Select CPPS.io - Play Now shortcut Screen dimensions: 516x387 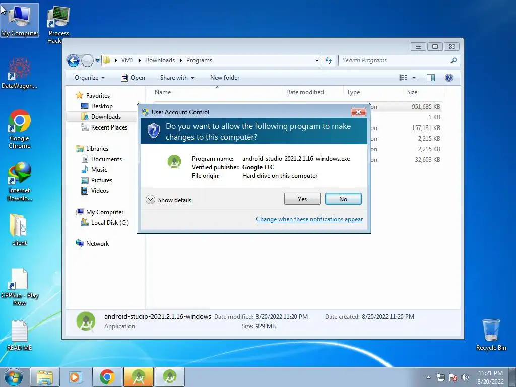(x=20, y=287)
